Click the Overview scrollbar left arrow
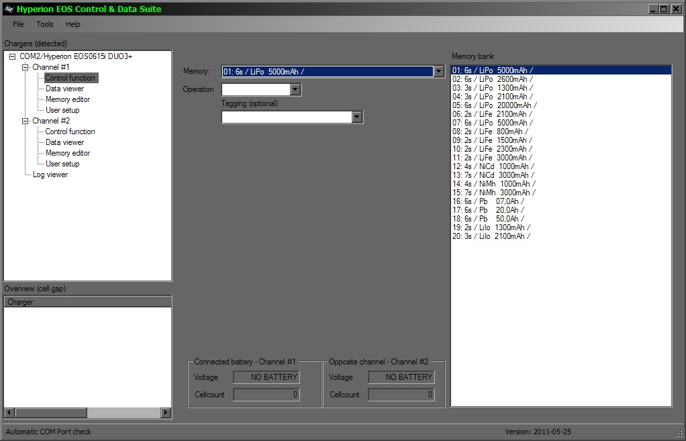Viewport: 686px width, 441px height. (9, 412)
